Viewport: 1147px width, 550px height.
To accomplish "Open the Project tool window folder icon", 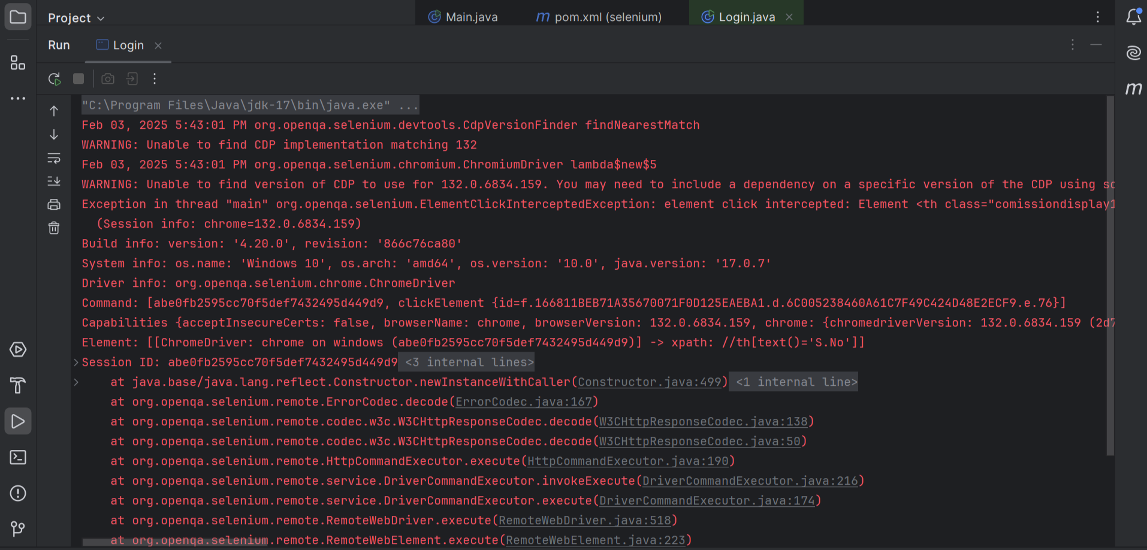I will point(18,17).
